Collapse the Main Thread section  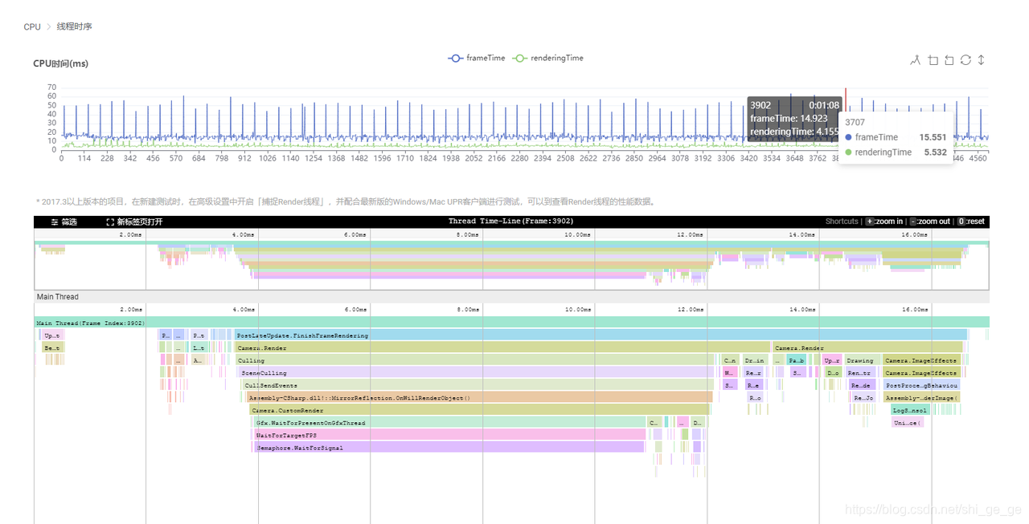pyautogui.click(x=57, y=296)
